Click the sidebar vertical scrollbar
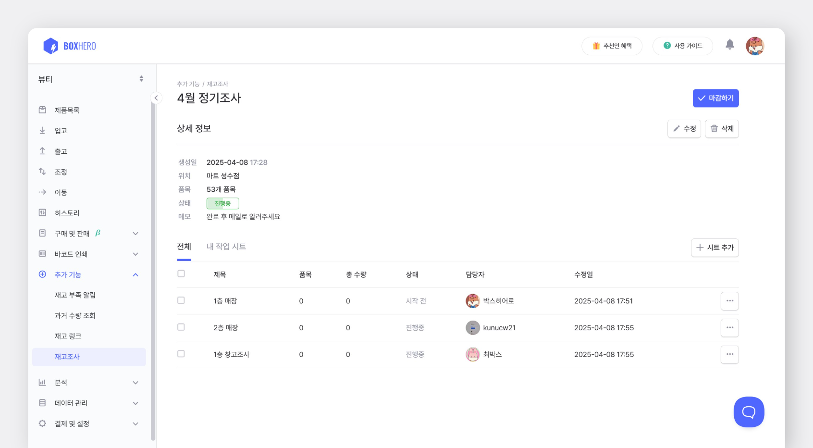Viewport: 813px width, 448px height. (x=153, y=269)
